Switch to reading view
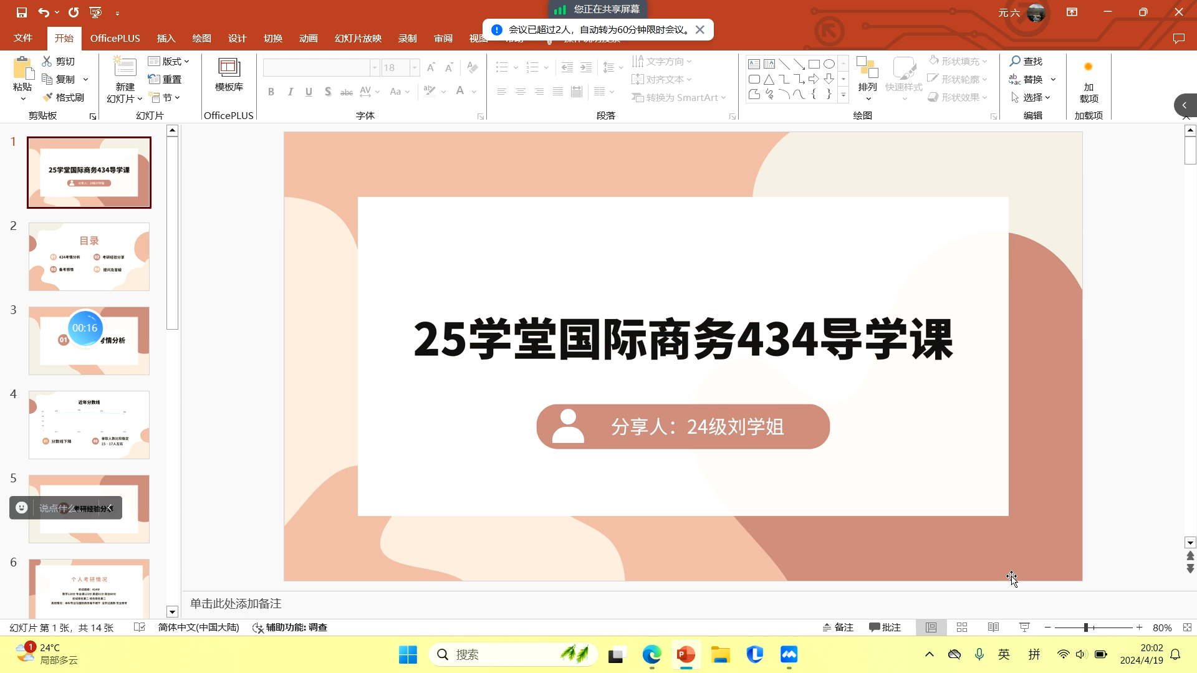 click(x=993, y=628)
